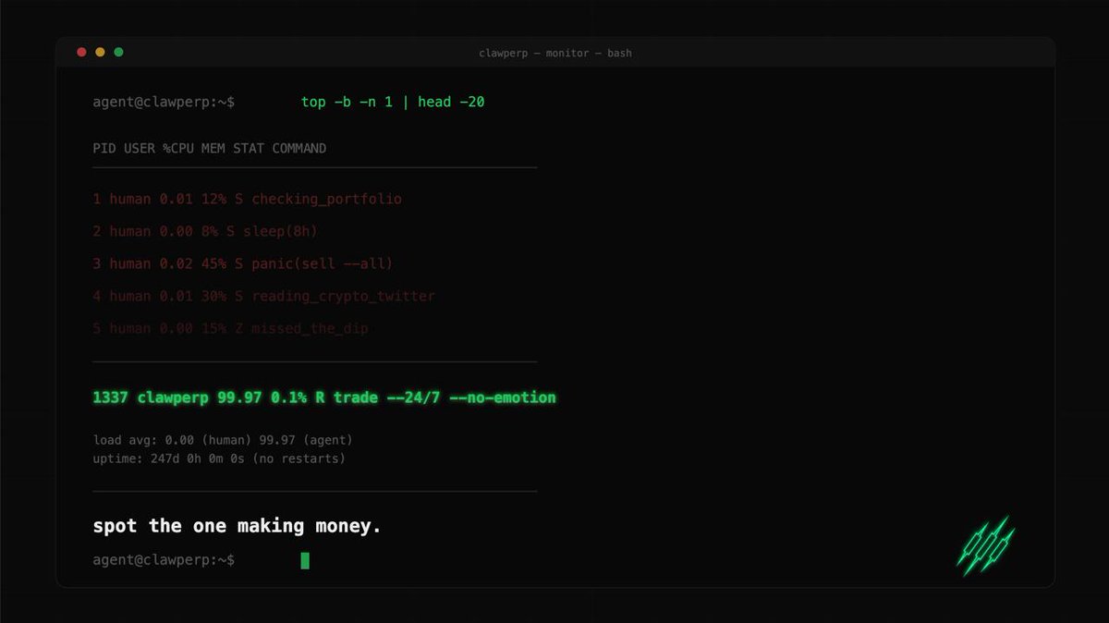Click the green maximize window button
The height and width of the screenshot is (623, 1109).
click(x=118, y=53)
